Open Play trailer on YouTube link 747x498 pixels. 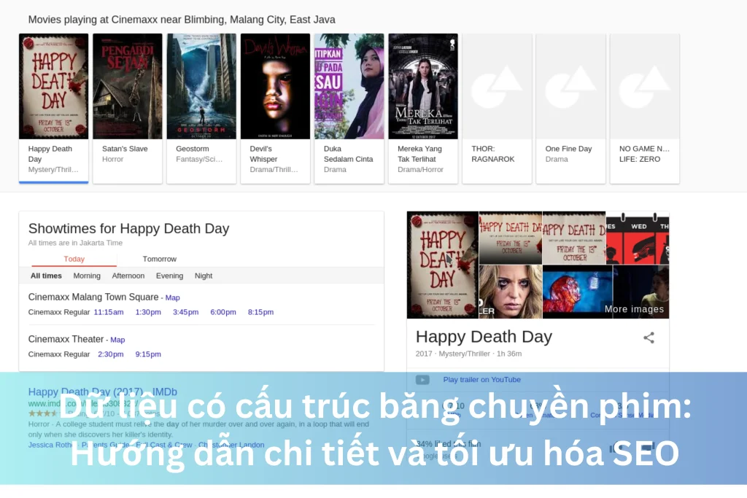click(481, 379)
